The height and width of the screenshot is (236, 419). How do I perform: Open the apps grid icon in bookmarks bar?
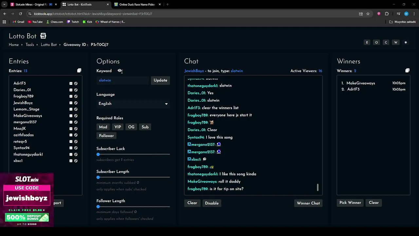[x=4, y=22]
